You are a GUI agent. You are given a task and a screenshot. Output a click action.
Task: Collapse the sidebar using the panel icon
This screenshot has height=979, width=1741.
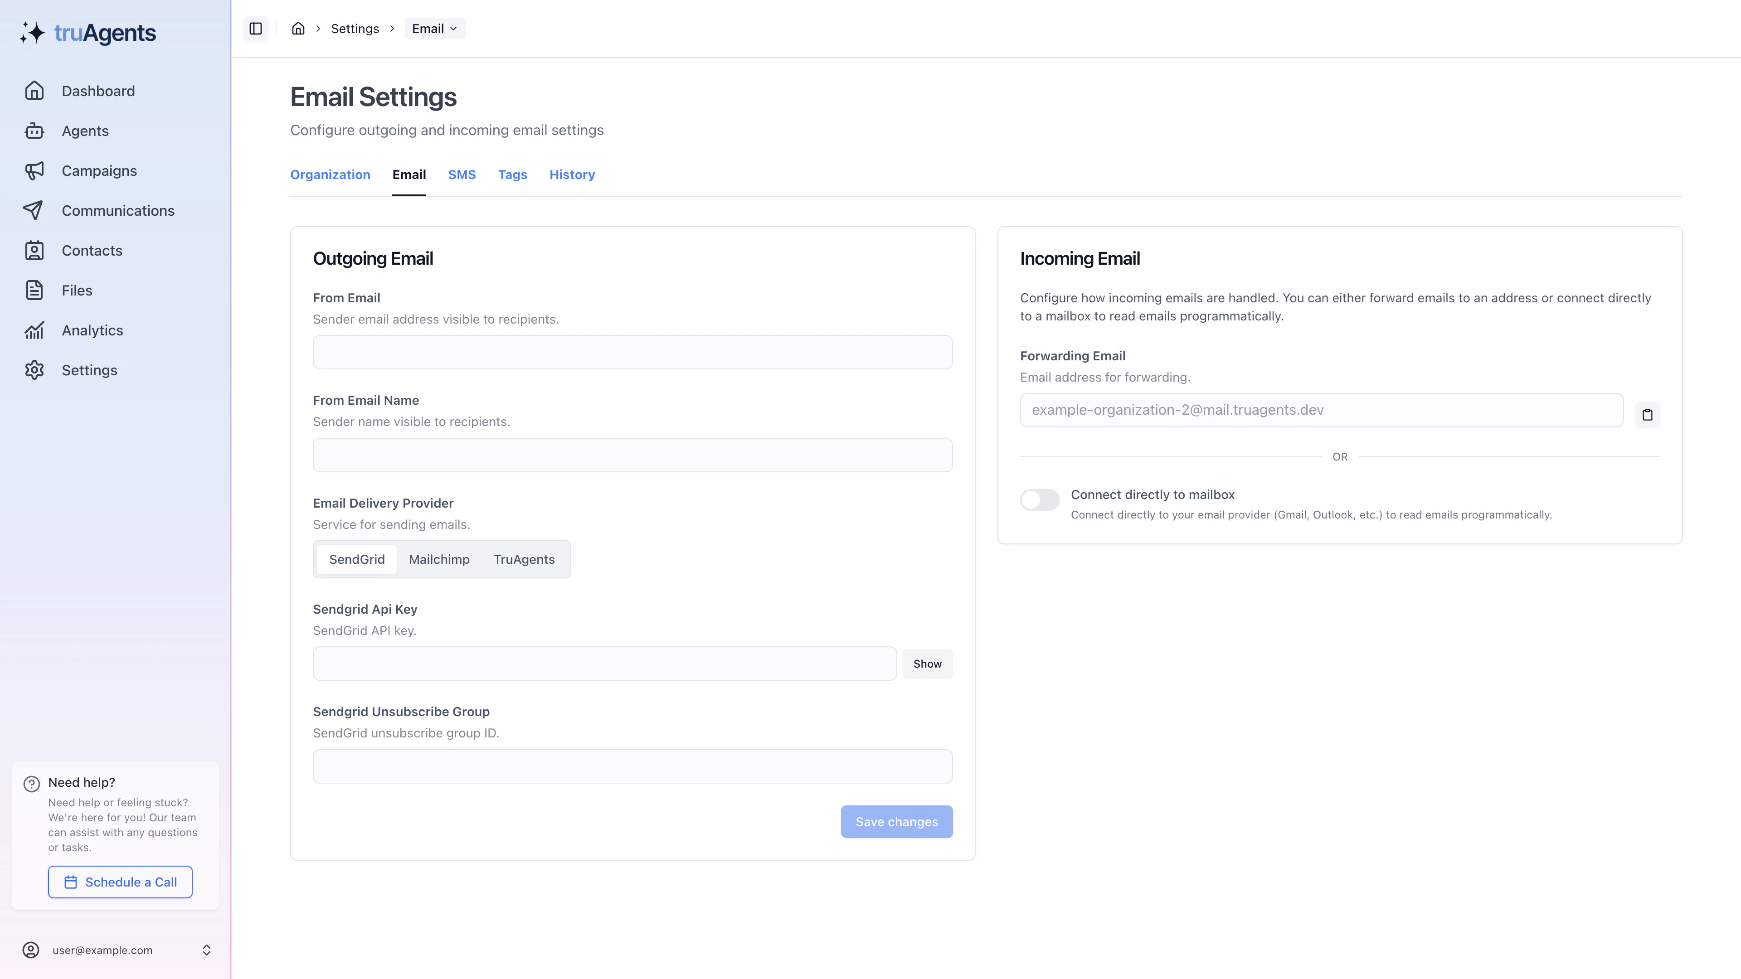(255, 29)
